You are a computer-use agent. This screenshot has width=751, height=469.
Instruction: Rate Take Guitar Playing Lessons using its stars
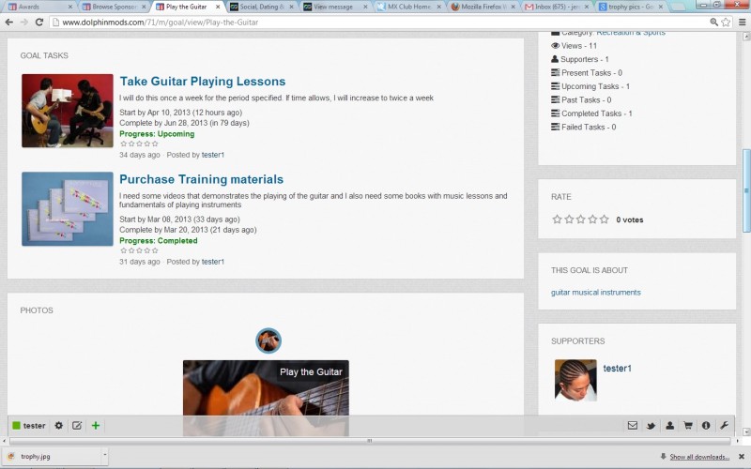coord(139,144)
